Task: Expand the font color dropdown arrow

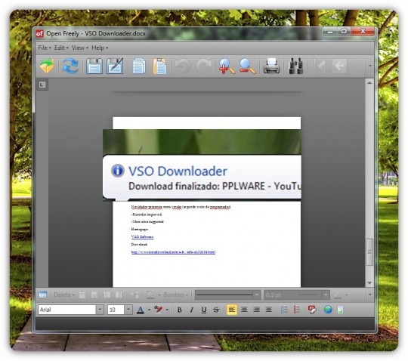Action: pyautogui.click(x=149, y=310)
